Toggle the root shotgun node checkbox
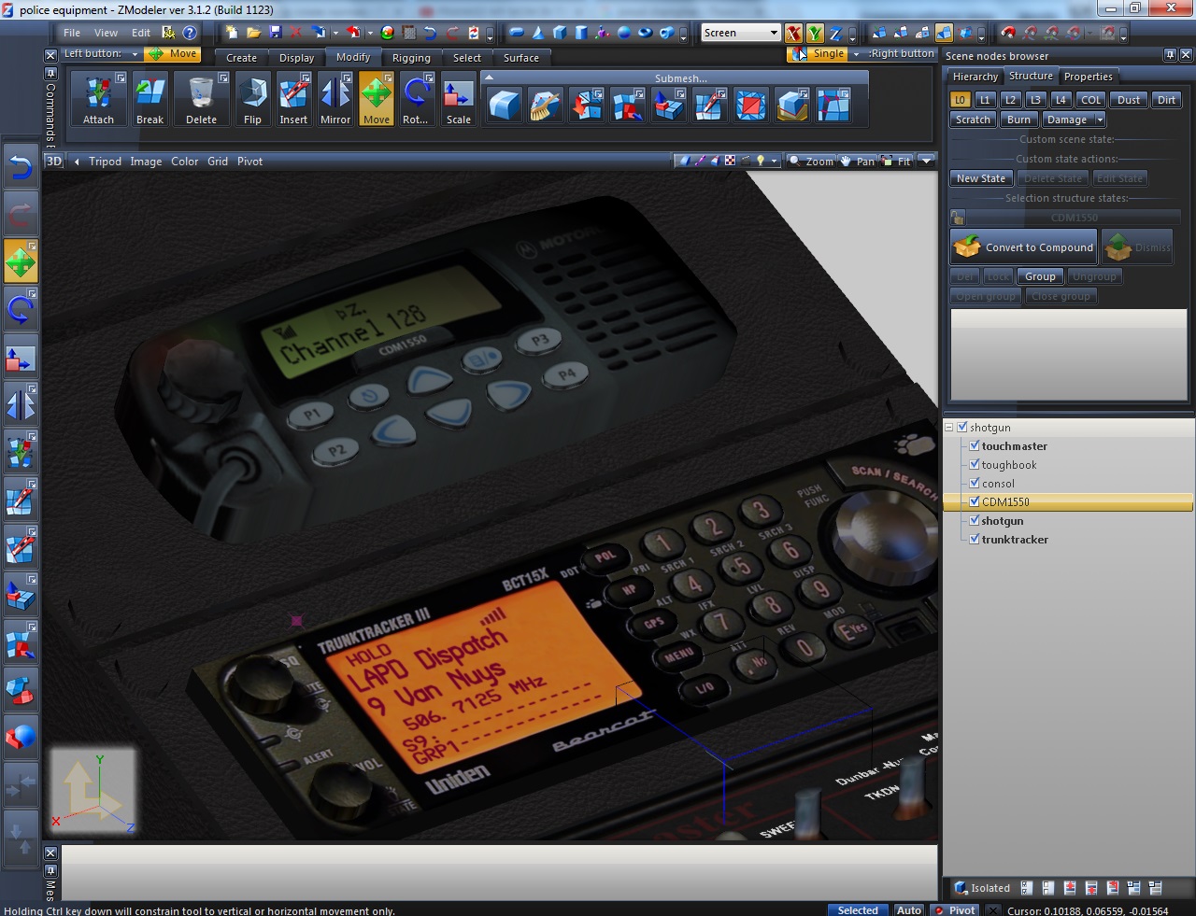The height and width of the screenshot is (916, 1196). [962, 427]
